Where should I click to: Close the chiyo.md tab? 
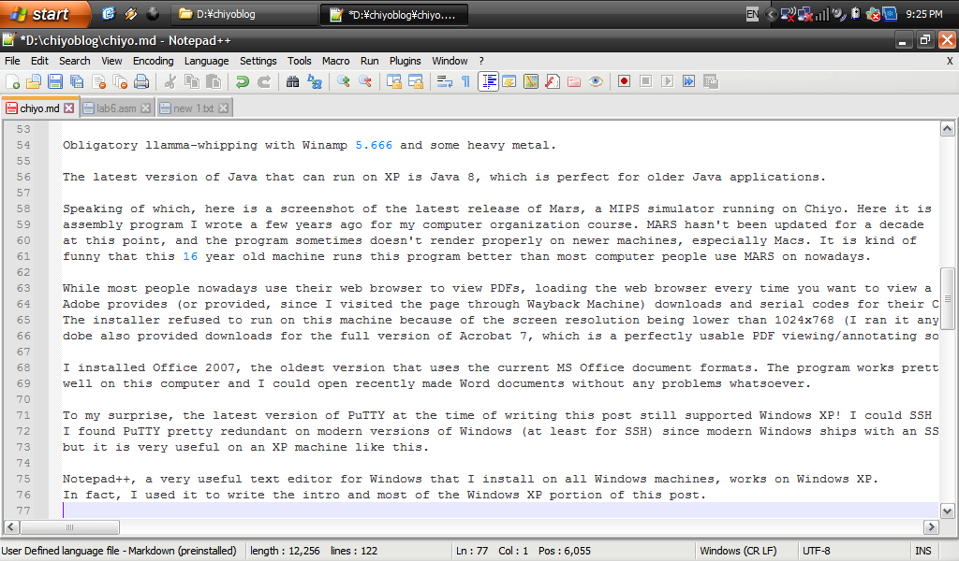pos(69,108)
